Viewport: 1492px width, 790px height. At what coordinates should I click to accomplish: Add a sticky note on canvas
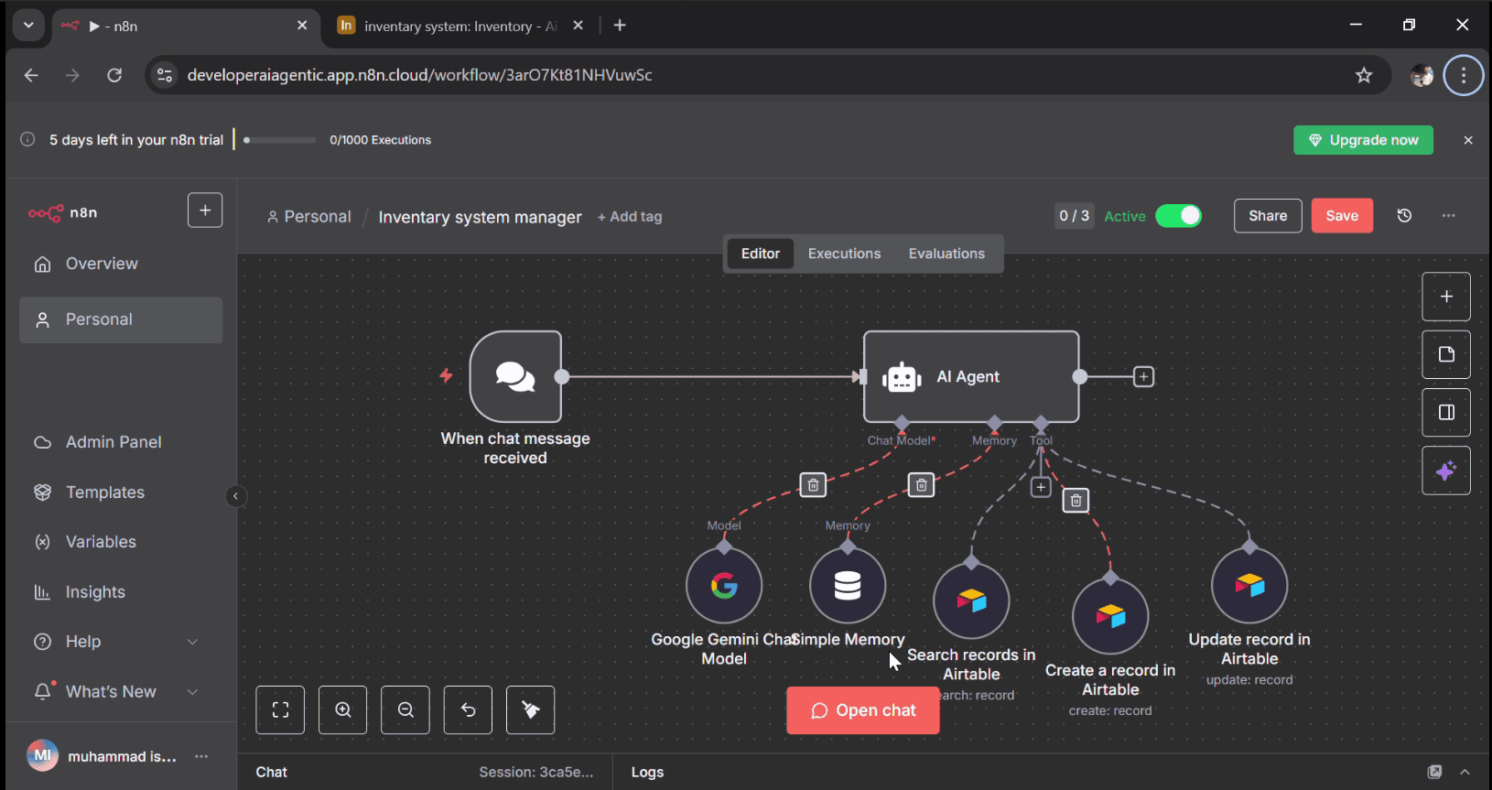tap(1446, 354)
